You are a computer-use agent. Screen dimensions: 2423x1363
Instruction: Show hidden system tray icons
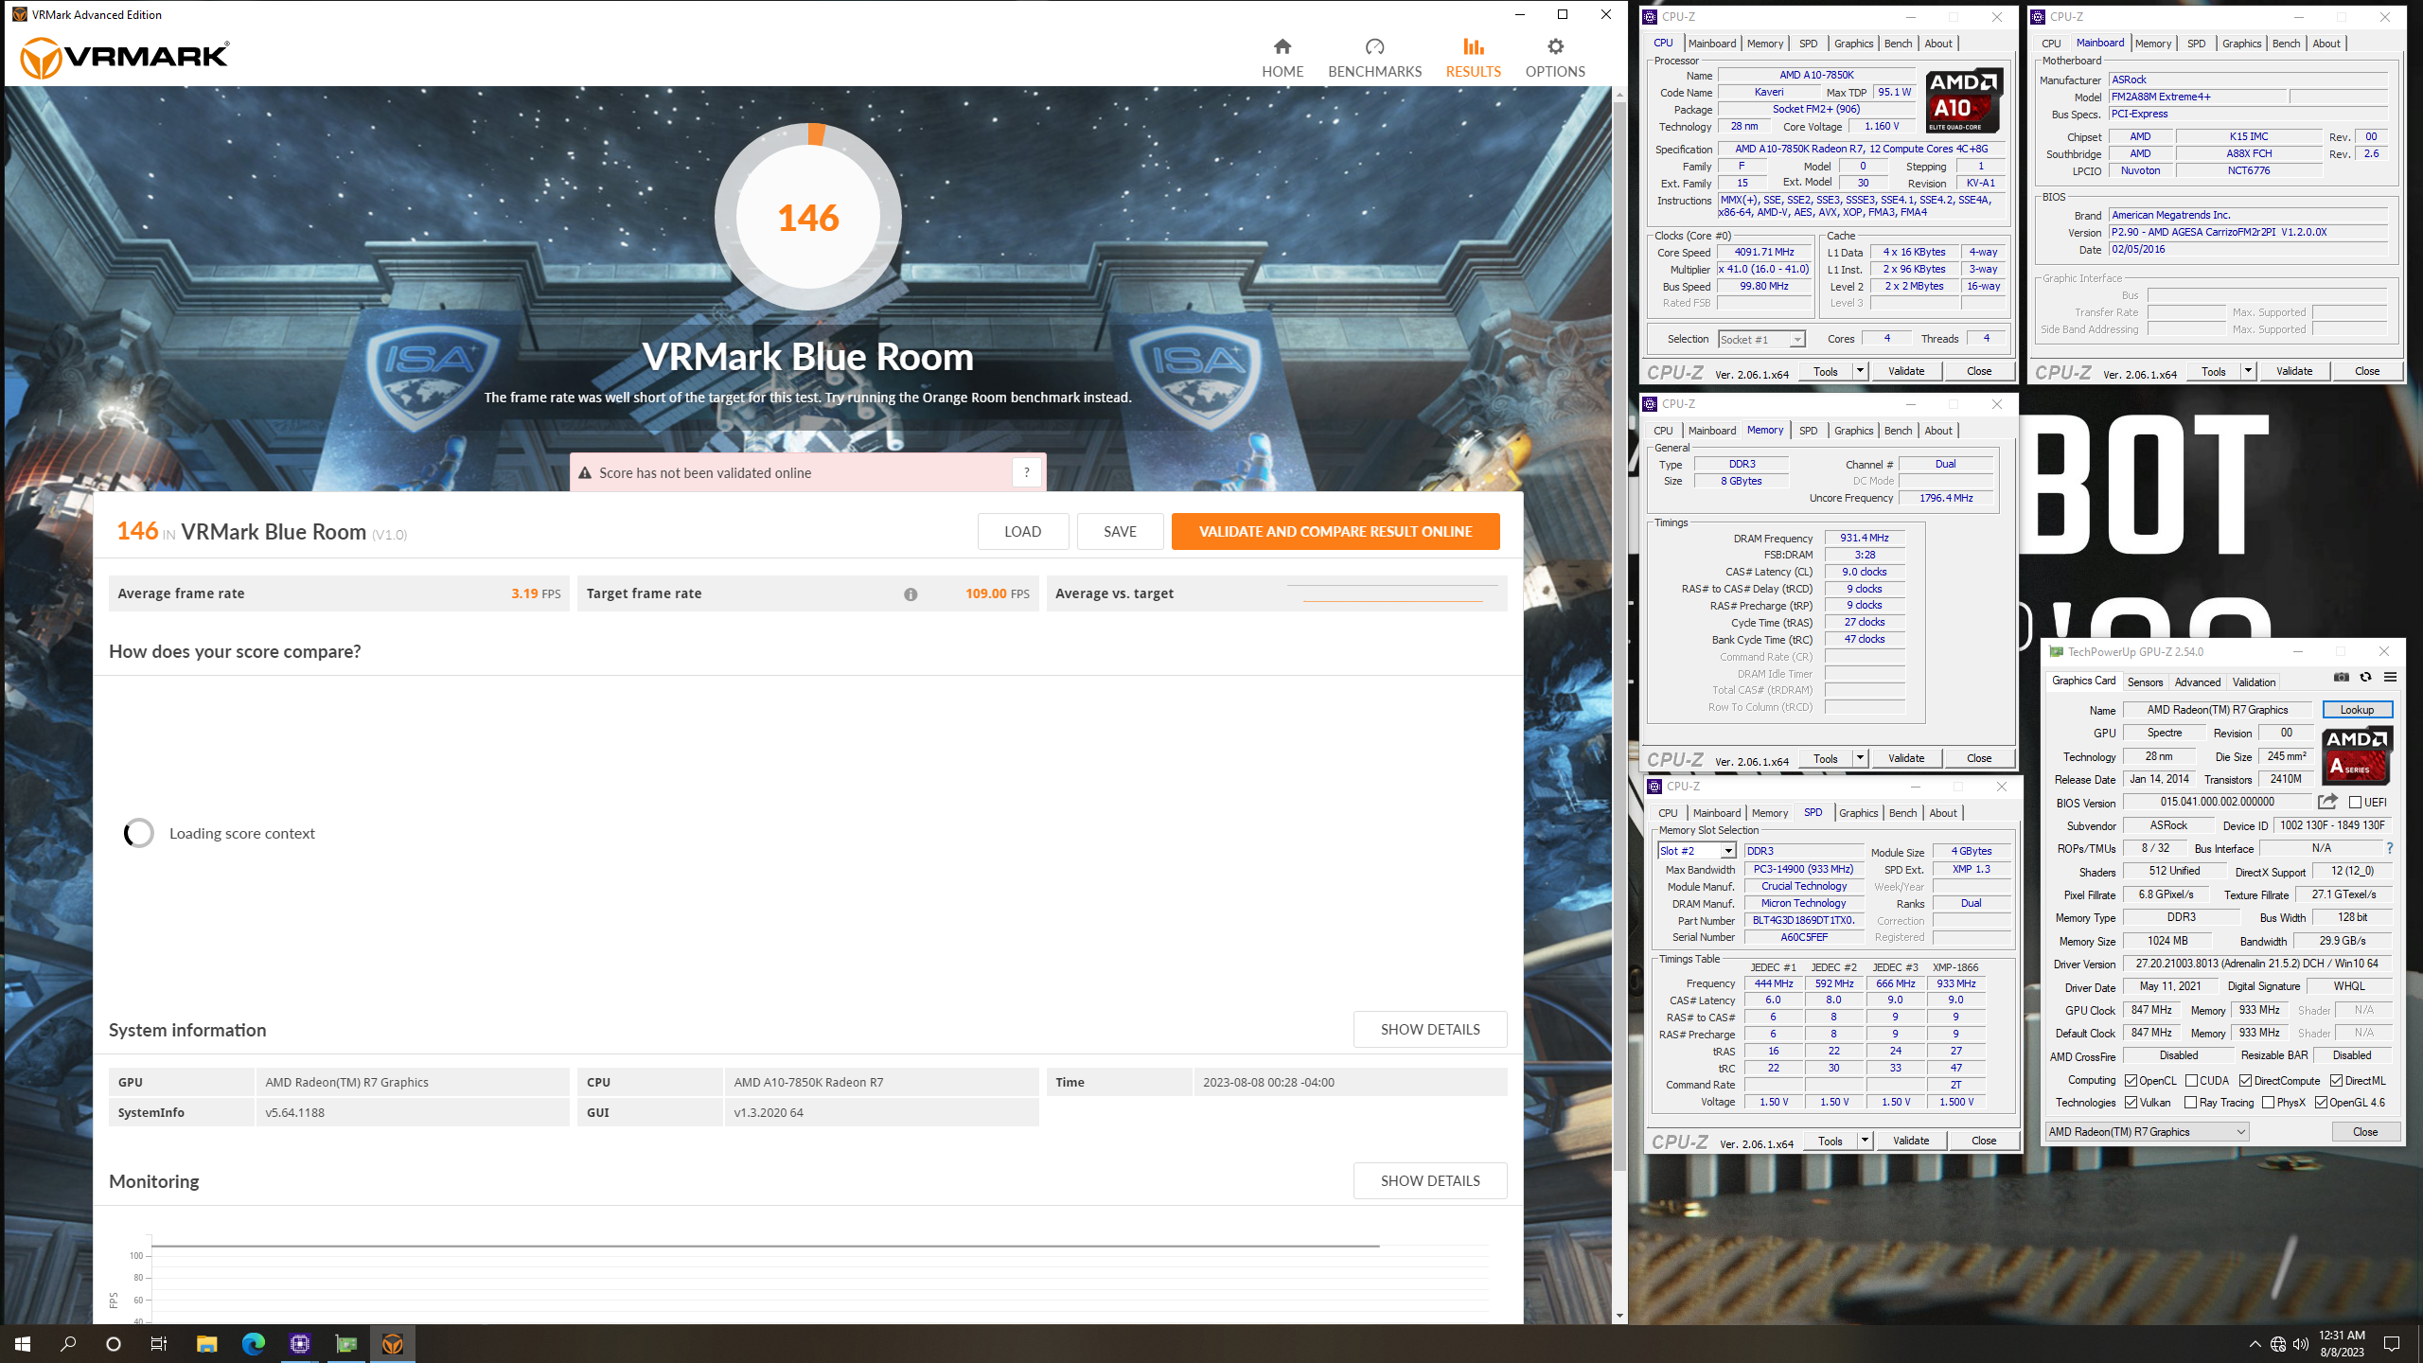click(2255, 1344)
